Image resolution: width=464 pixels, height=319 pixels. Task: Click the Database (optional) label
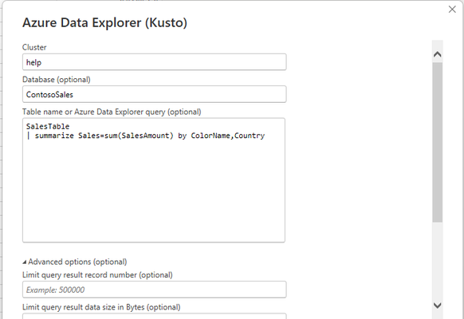point(57,80)
